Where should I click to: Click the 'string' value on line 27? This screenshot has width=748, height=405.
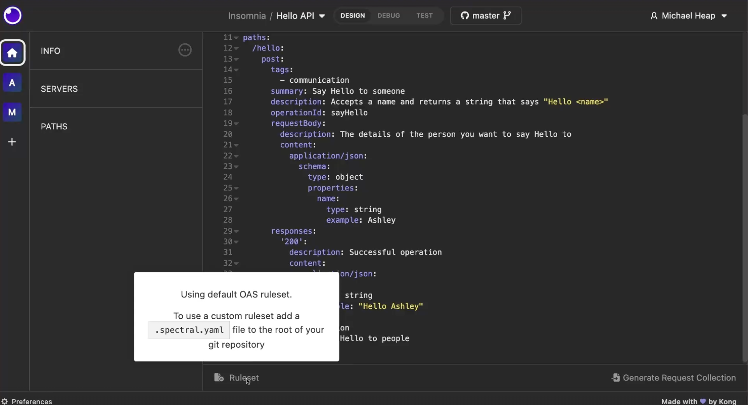(368, 209)
